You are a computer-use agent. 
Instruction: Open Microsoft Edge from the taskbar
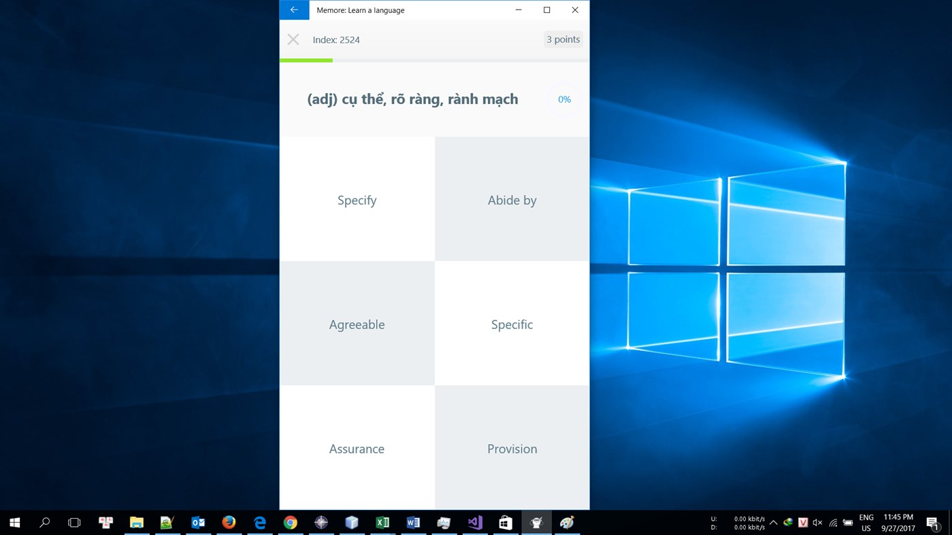tap(259, 523)
